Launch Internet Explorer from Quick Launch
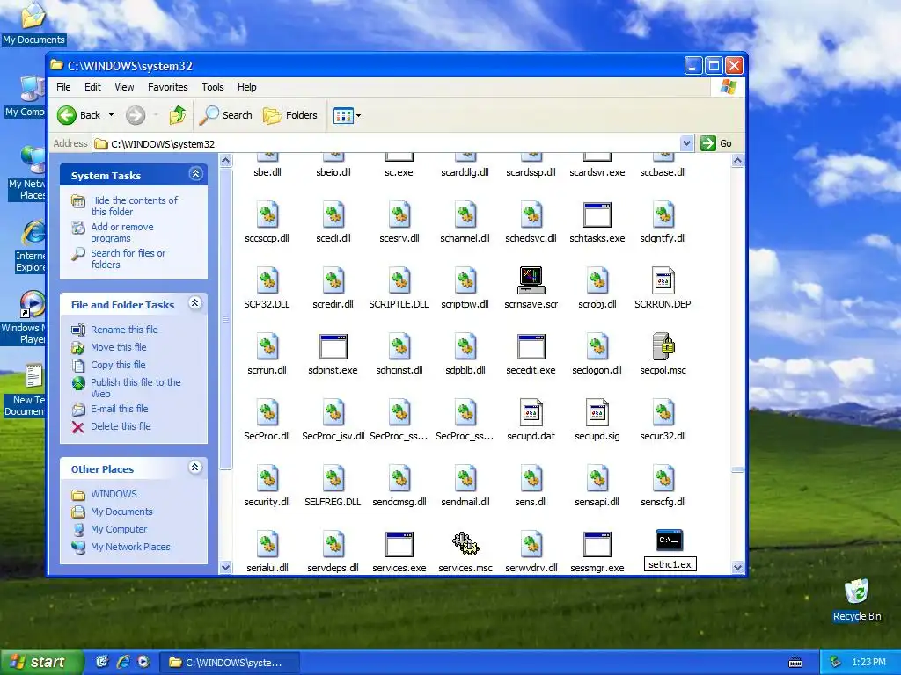 (123, 662)
